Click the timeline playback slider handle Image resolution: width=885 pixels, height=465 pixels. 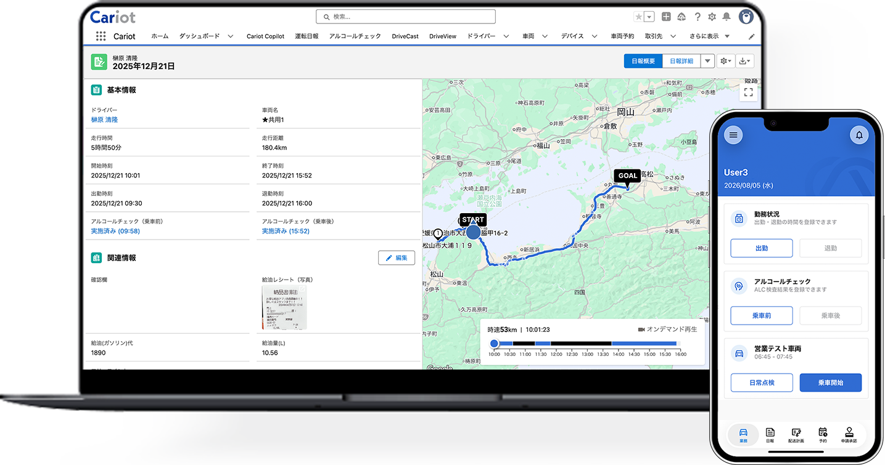coord(494,344)
